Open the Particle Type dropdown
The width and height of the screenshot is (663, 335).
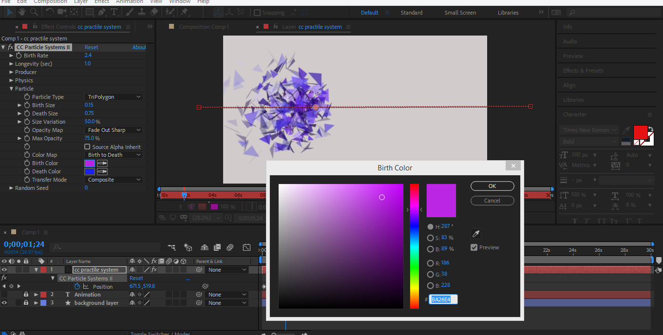tap(114, 97)
